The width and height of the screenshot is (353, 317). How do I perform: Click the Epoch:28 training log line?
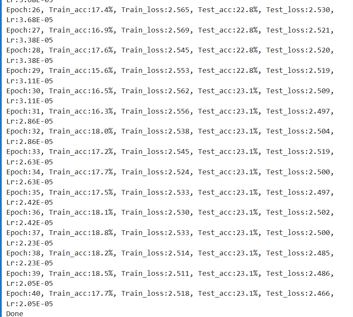pyautogui.click(x=170, y=50)
